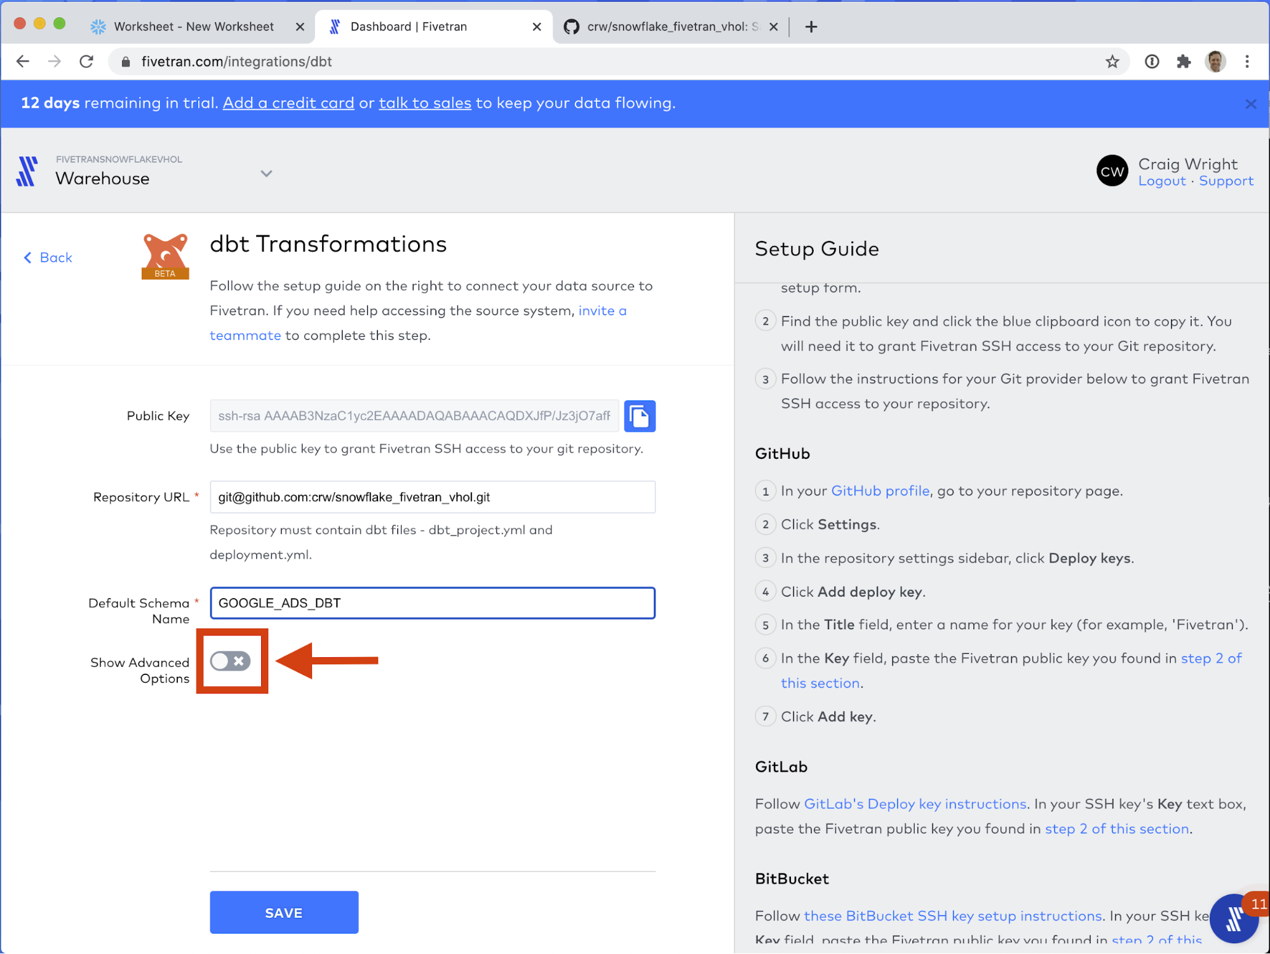Open Chrome three-dot menu
Image resolution: width=1270 pixels, height=954 pixels.
coord(1247,62)
